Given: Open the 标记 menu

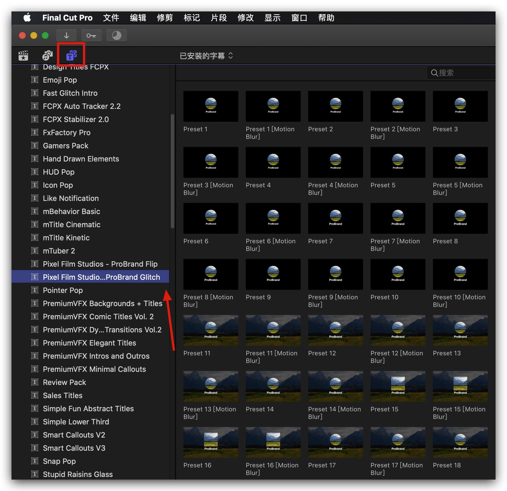Looking at the screenshot, I should (192, 18).
